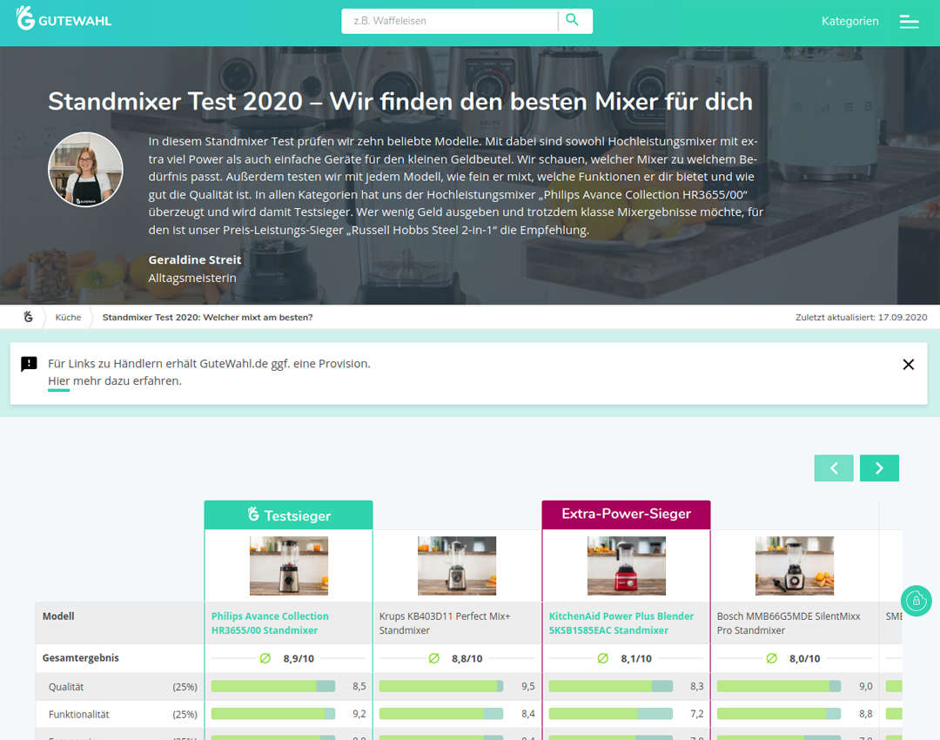
Task: Click the search magnifier icon
Action: click(573, 20)
